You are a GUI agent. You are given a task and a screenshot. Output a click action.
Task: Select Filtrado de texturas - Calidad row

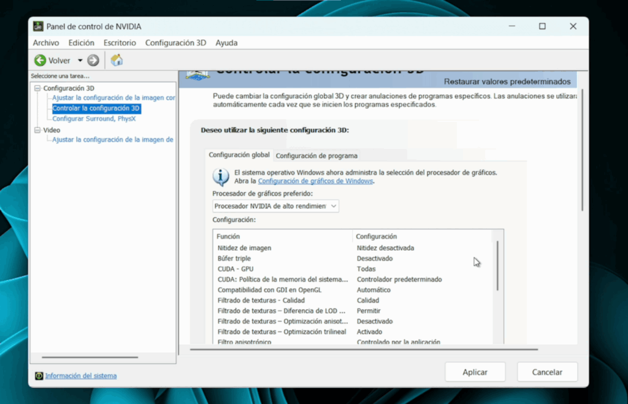click(x=354, y=300)
